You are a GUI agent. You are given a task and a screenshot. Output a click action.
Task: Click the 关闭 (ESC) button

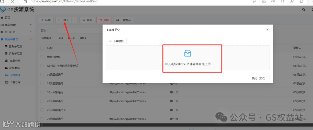point(259,78)
